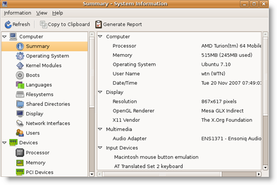Collapse the Multimedia section in details pane
The height and width of the screenshot is (185, 277).
(100, 129)
